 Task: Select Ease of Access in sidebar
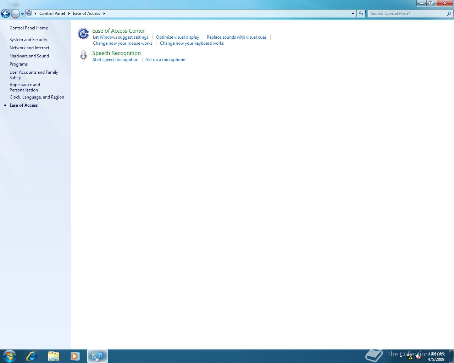coord(23,105)
